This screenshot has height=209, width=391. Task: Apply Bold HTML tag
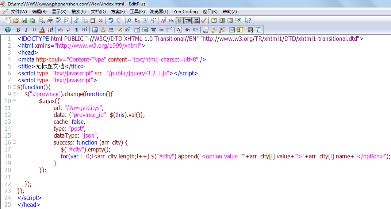pos(18,30)
